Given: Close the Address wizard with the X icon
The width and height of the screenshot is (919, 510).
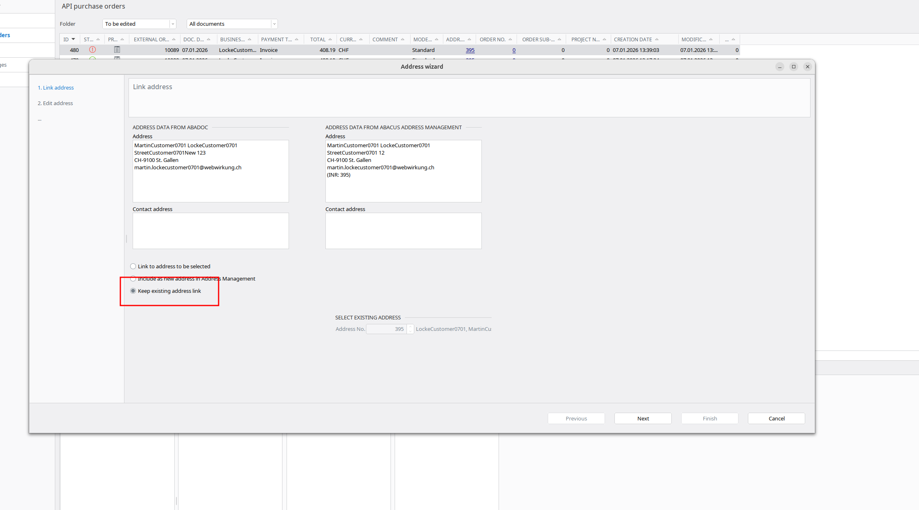Looking at the screenshot, I should click(807, 67).
